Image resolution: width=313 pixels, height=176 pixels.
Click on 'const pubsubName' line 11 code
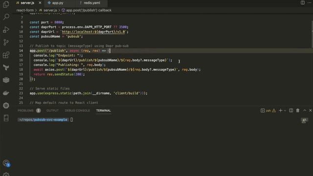[56, 37]
